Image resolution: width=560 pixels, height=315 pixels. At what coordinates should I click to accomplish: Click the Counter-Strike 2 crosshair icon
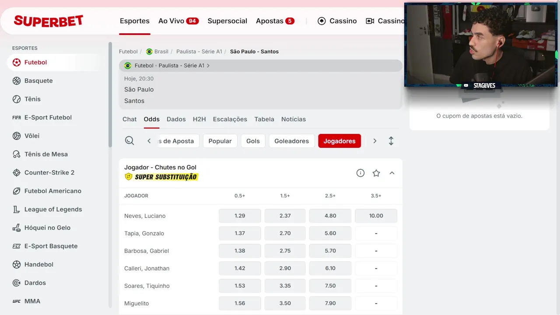point(17,173)
